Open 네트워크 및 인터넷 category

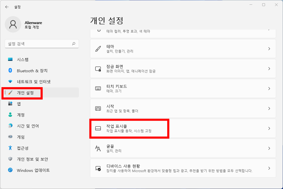(42, 82)
